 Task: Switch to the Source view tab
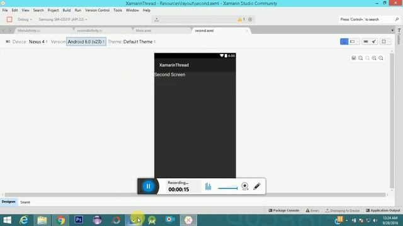[25, 202]
